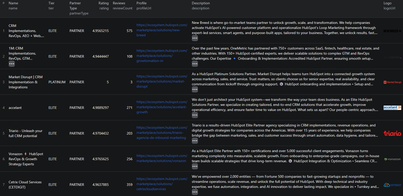Click the New Breed logo image
This screenshot has height=196, width=403.
(x=392, y=31)
